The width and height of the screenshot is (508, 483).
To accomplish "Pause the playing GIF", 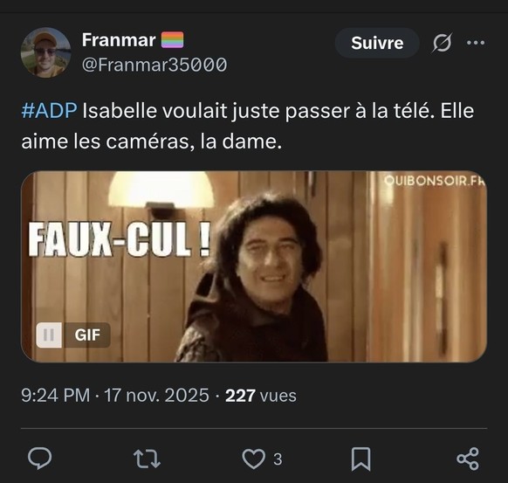I will pyautogui.click(x=49, y=335).
